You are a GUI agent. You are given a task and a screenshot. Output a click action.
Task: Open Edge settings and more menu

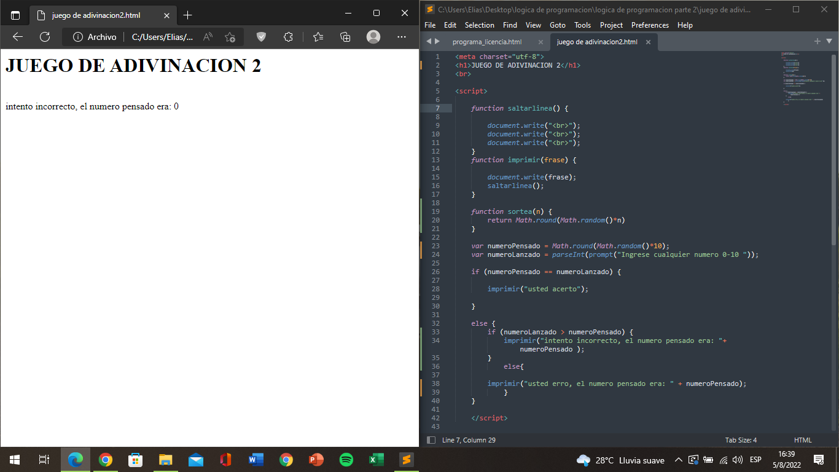point(402,37)
